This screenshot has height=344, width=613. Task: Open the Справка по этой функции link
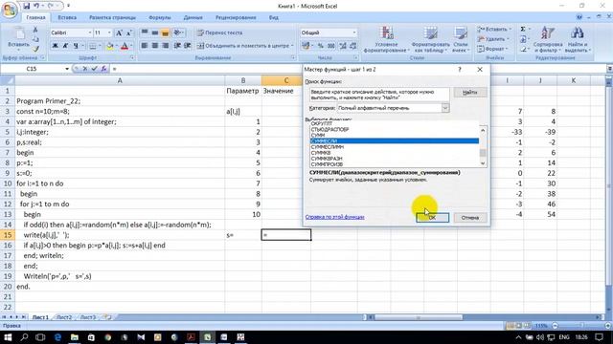point(334,217)
